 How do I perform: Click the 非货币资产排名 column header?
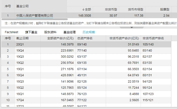(153, 38)
